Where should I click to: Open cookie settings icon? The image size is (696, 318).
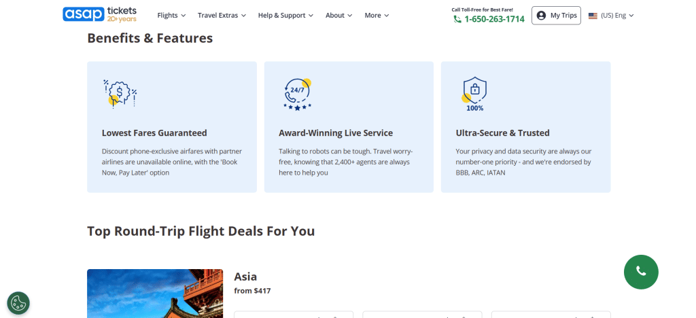coord(18,303)
